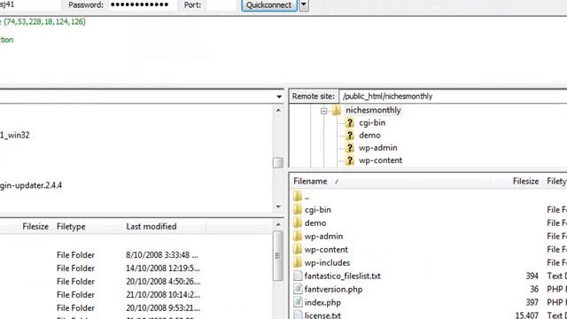This screenshot has width=567, height=319.
Task: Select local row modified 20/10/2008 9:53:21
Action: pyautogui.click(x=163, y=308)
